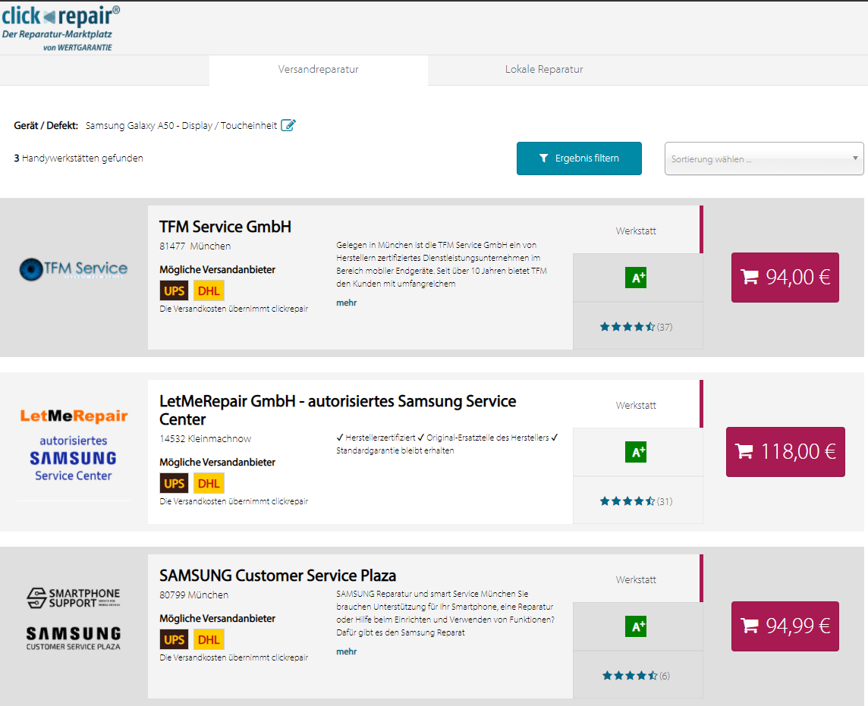Click the address 81477 München
Viewport: 868px width, 706px height.
click(x=195, y=246)
